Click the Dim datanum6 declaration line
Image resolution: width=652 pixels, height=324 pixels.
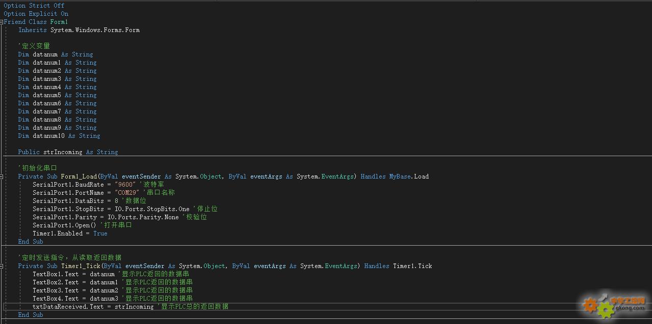(58, 103)
